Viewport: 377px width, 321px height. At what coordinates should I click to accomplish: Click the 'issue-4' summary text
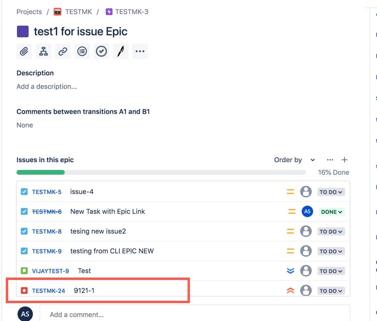point(82,192)
